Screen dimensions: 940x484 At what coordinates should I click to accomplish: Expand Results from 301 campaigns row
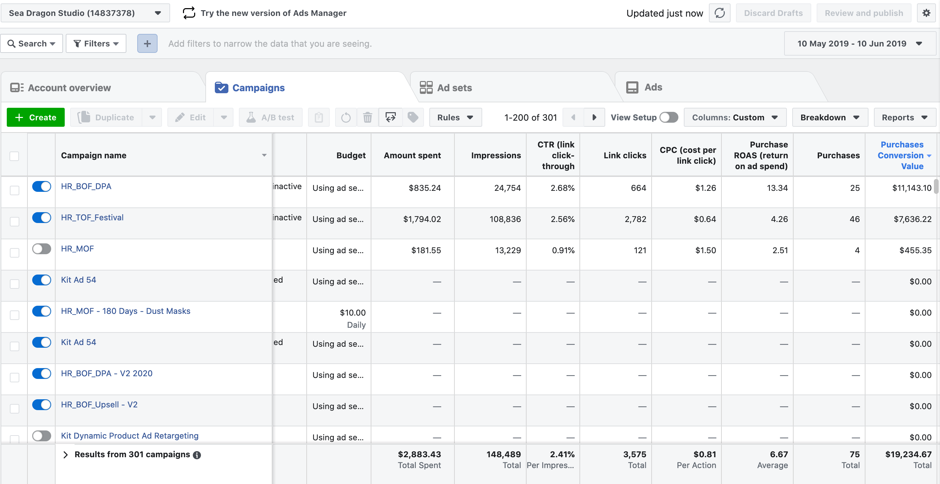pos(66,455)
